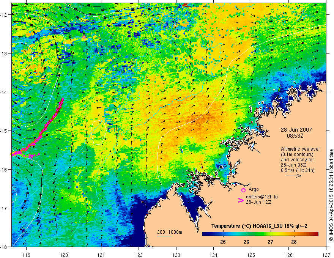
Task: Click the magenta Argo circle legend symbol
Action: coord(243,190)
